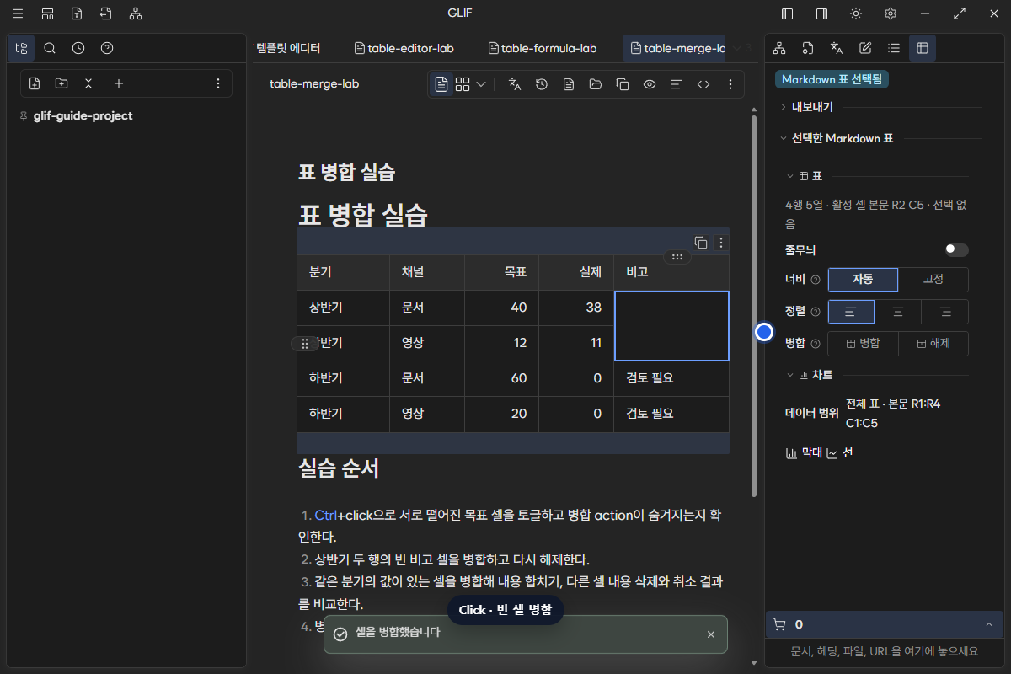This screenshot has height=674, width=1011.
Task: Switch to 템플릿 에디터 tab
Action: point(289,48)
